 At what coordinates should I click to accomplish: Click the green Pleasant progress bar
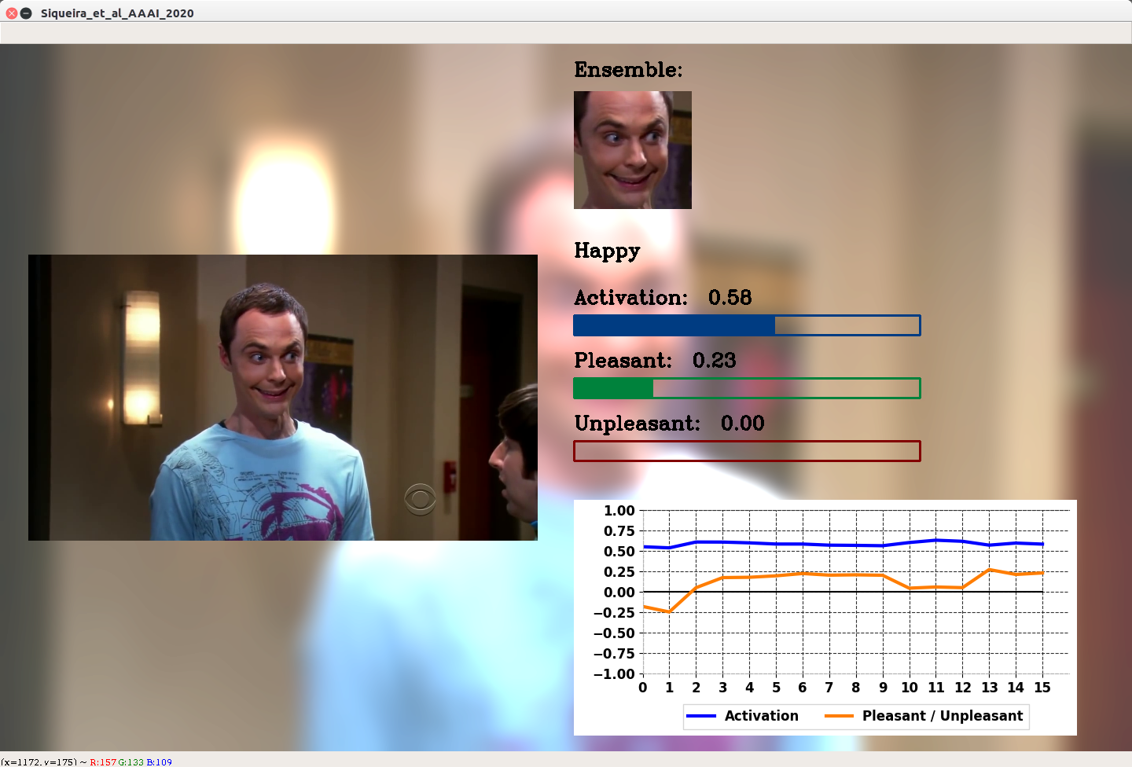(747, 388)
